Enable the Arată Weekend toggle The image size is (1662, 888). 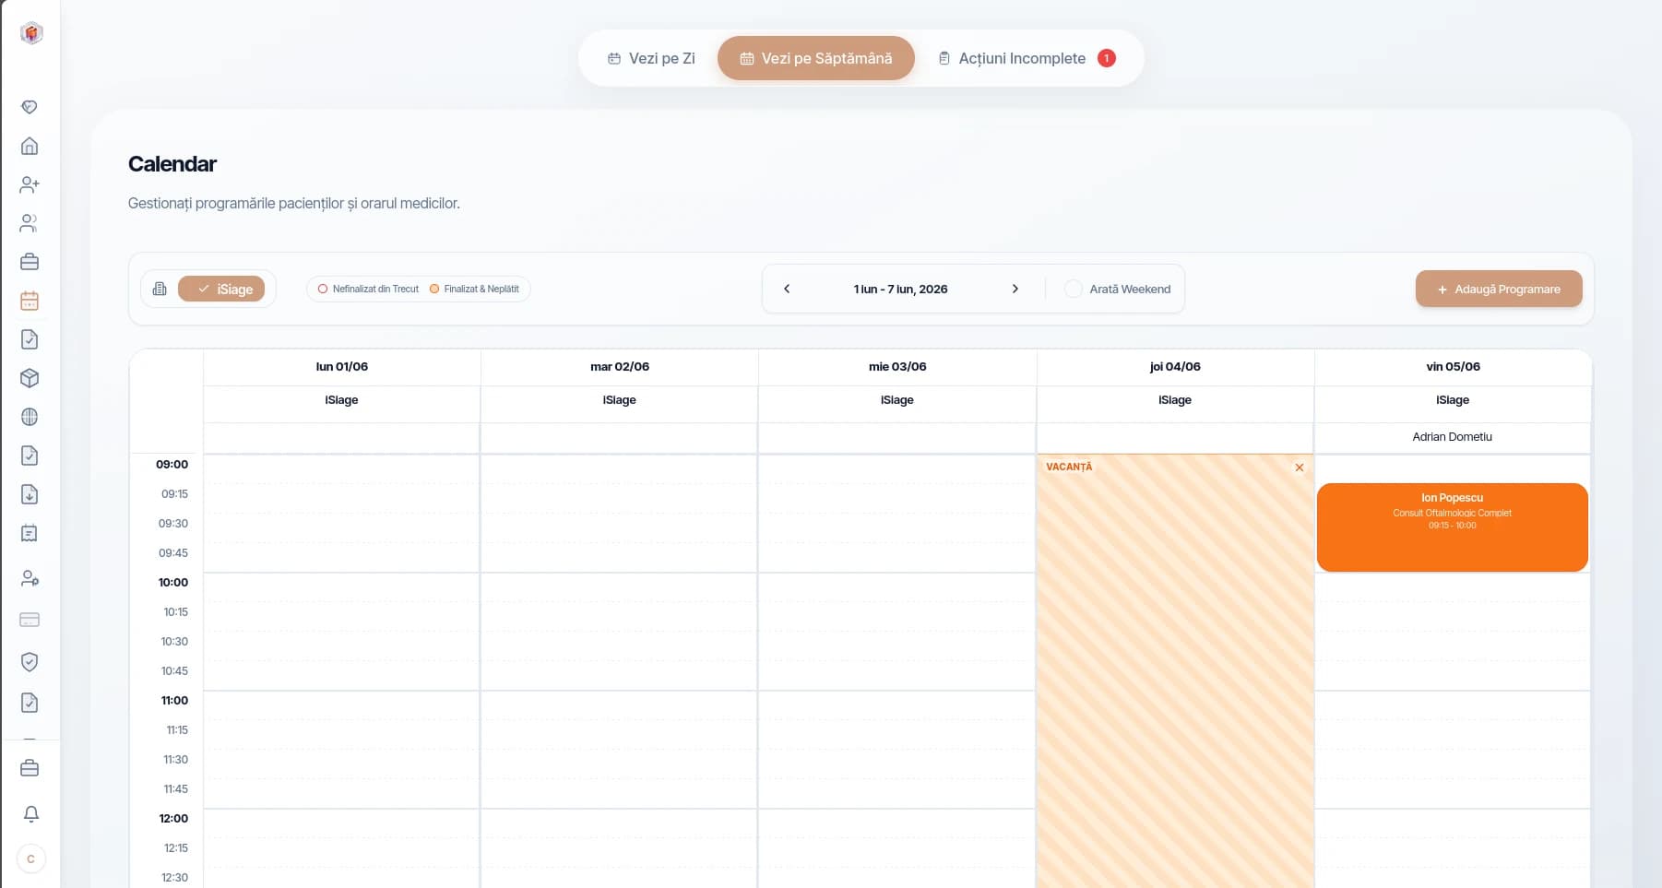pyautogui.click(x=1073, y=289)
